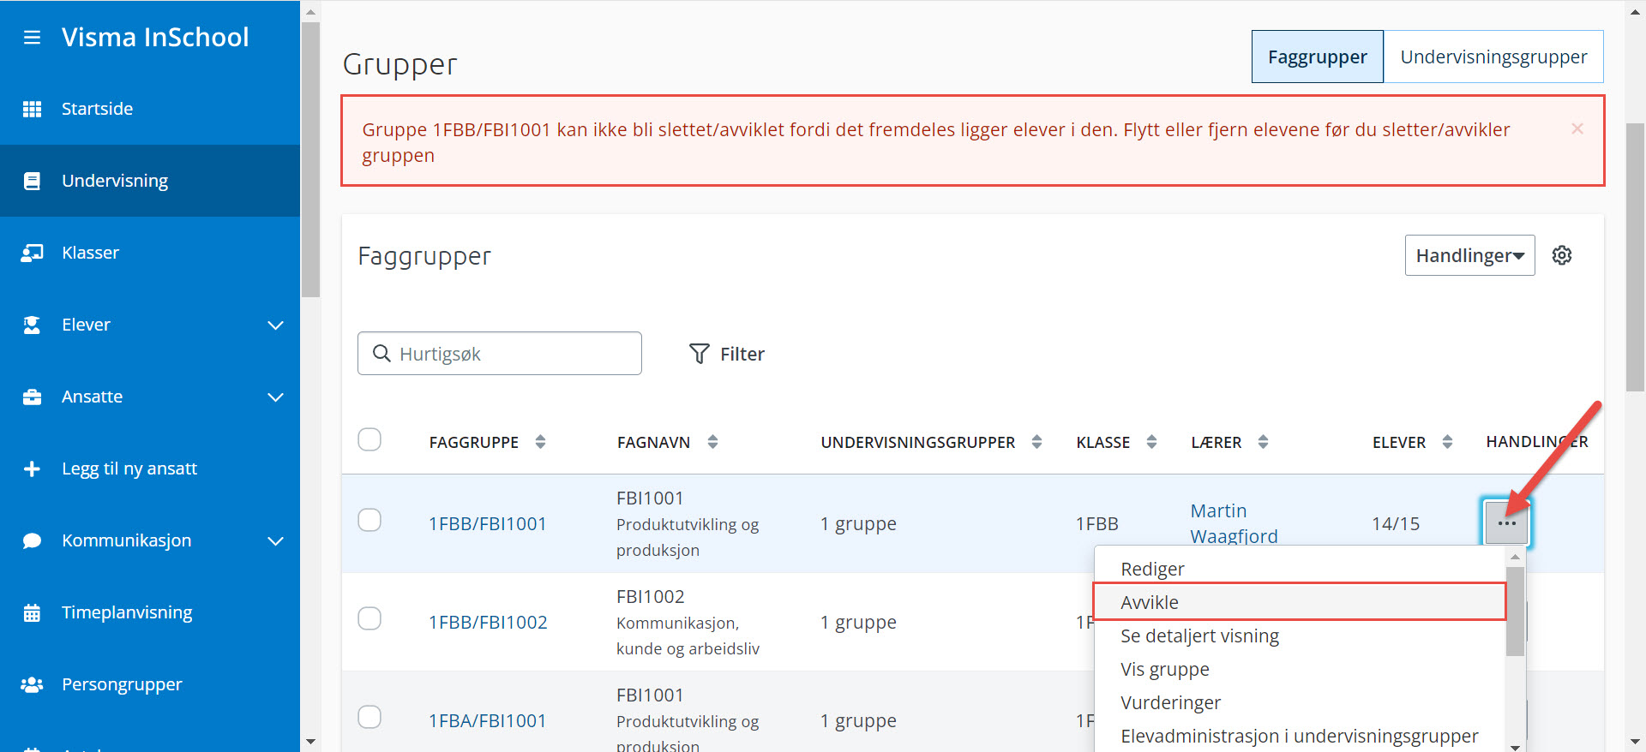Choose Vis gruppe menu entry
This screenshot has height=752, width=1646.
(x=1300, y=669)
